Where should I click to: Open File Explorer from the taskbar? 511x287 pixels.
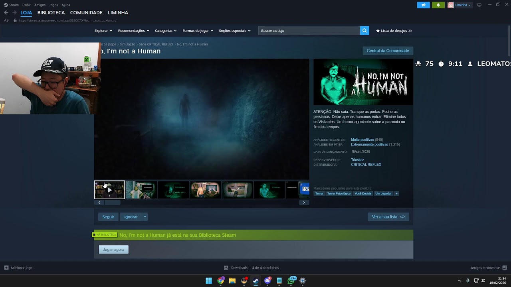pos(232,281)
